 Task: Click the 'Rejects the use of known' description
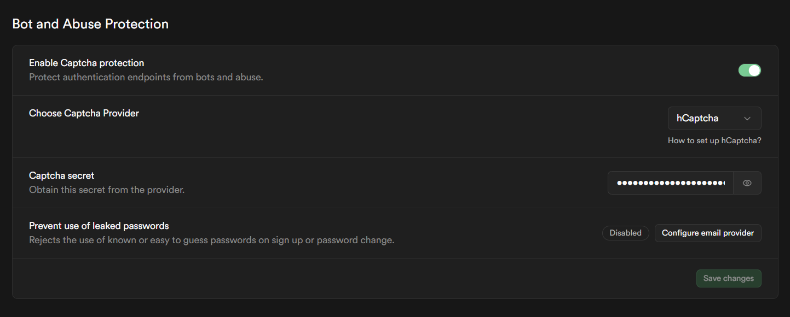pos(211,240)
